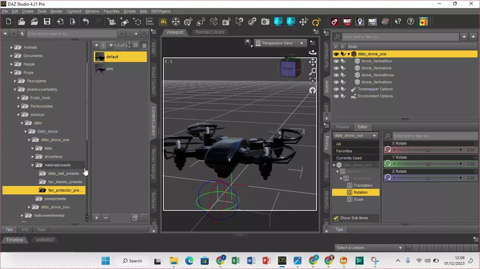Select the Currently Used filter

point(349,158)
